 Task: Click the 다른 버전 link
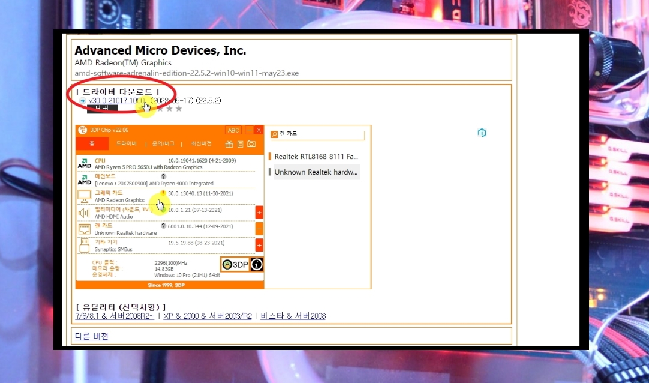[x=92, y=336]
